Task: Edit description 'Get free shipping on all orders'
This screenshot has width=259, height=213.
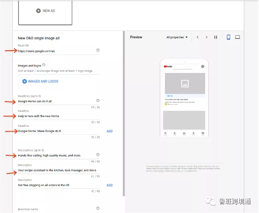Action: click(59, 185)
